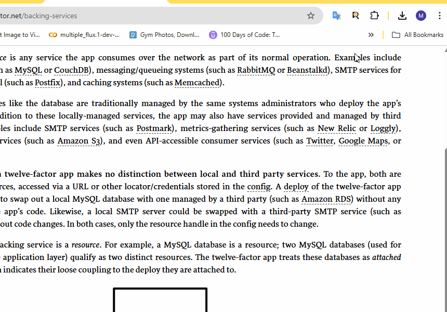Screen dimensions: 447x312
Task: Open Google Translate in the toolbar
Action: click(x=336, y=16)
